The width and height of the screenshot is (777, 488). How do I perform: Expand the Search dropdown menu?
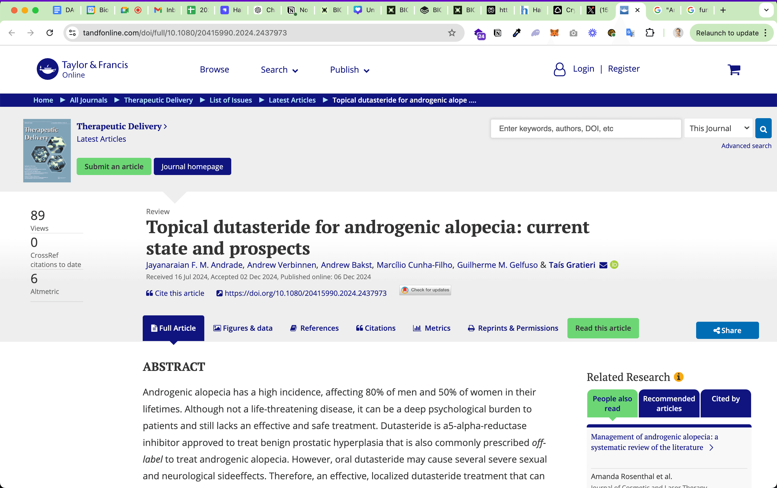279,70
